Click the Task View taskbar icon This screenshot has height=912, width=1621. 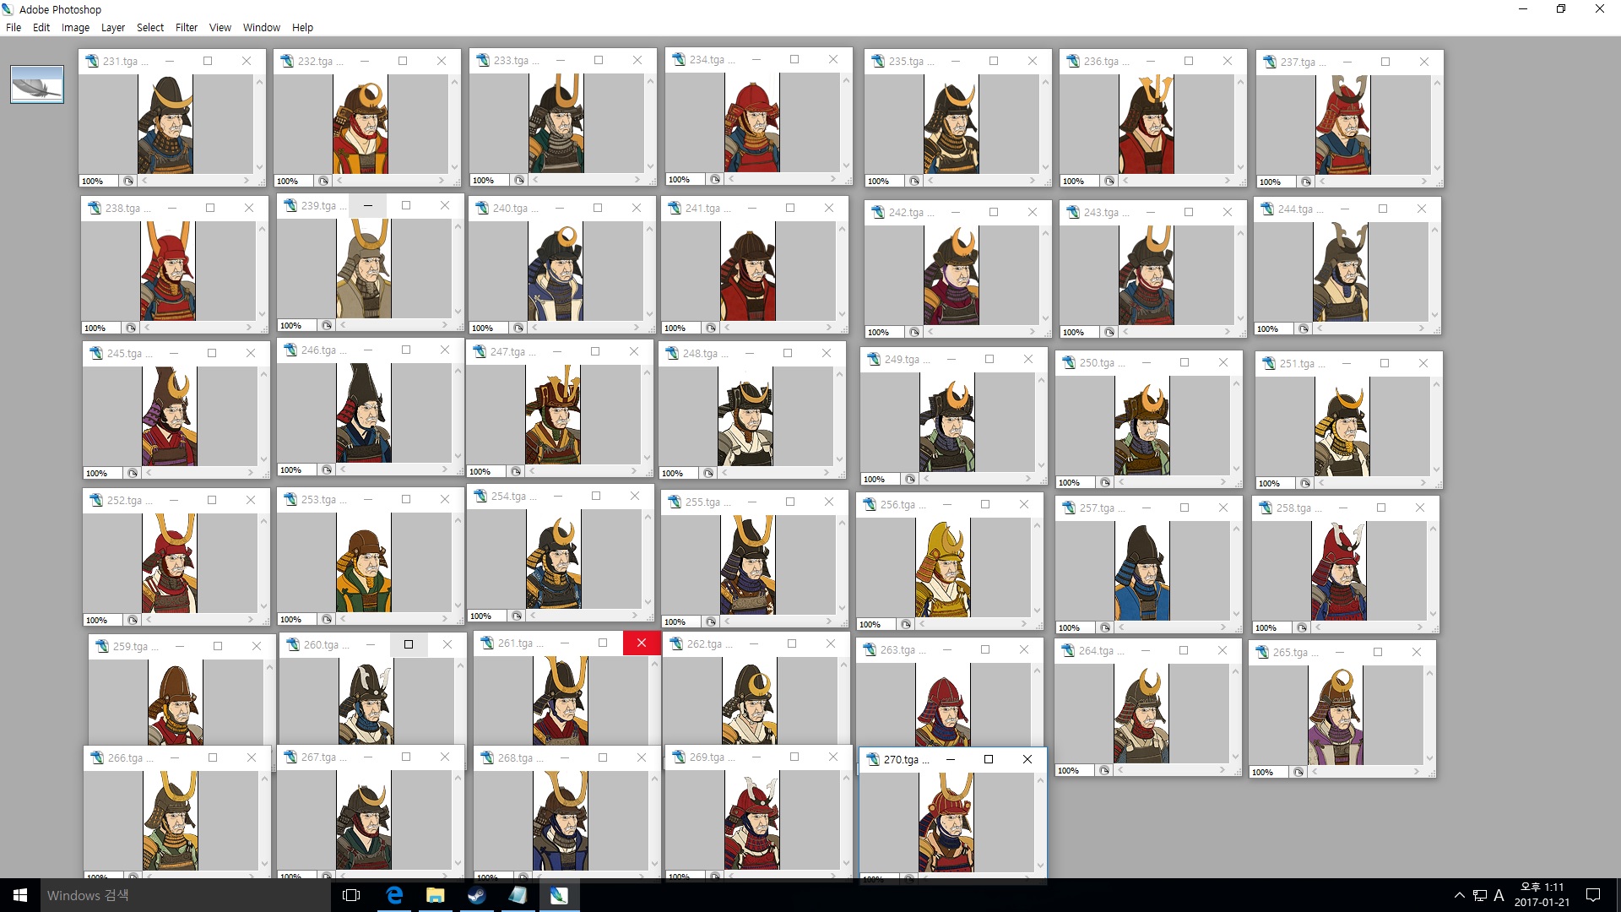pos(352,895)
